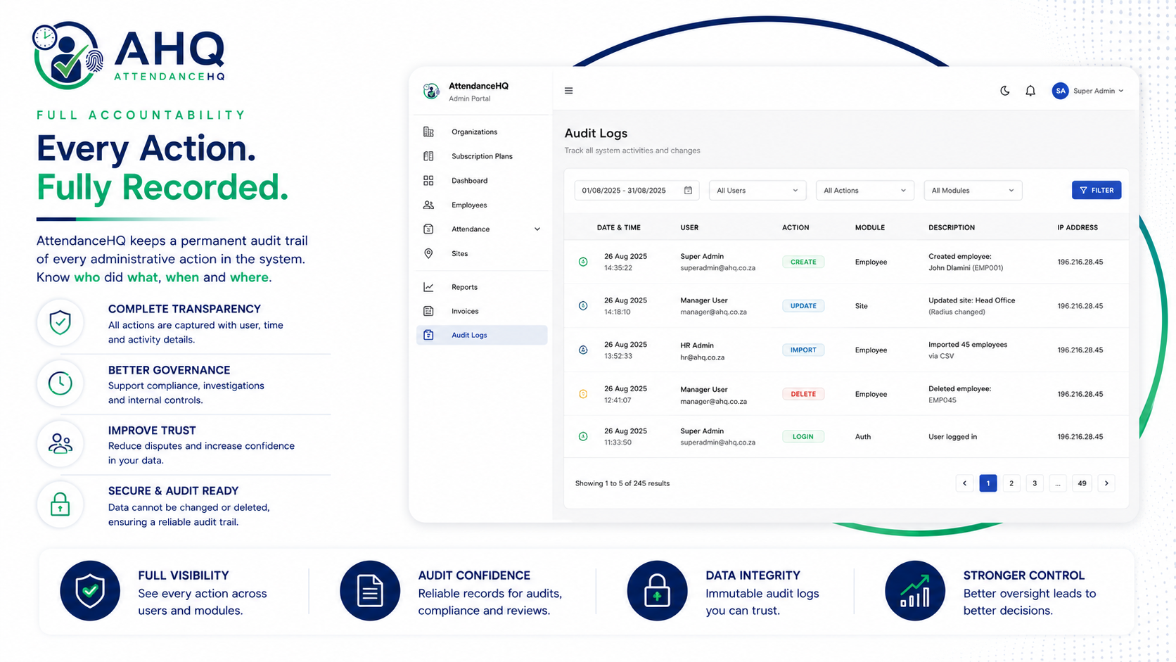Open the All Actions dropdown
This screenshot has width=1176, height=662.
(864, 191)
